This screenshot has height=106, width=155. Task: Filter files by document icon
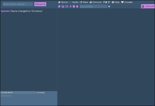coord(77,6)
